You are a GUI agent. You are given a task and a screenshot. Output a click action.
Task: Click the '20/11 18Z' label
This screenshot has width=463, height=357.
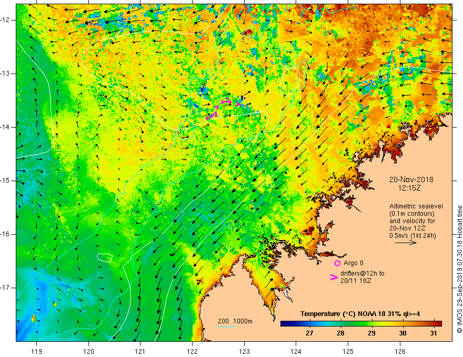[x=356, y=281]
